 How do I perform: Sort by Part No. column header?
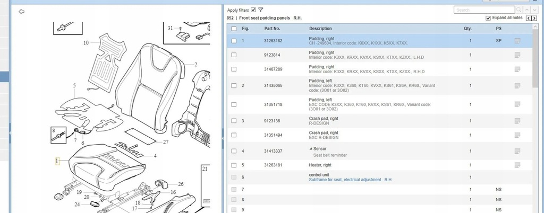coord(272,29)
